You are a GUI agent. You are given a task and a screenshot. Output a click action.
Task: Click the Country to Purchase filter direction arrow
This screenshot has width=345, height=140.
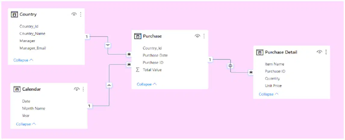(x=107, y=45)
